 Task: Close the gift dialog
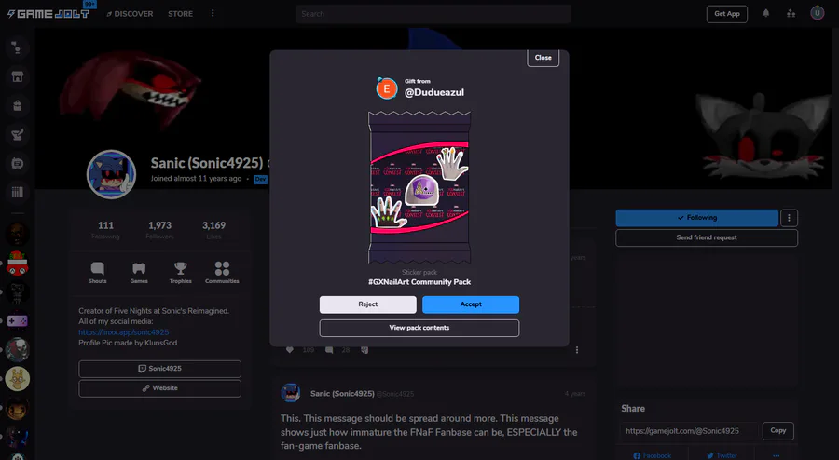tap(543, 58)
